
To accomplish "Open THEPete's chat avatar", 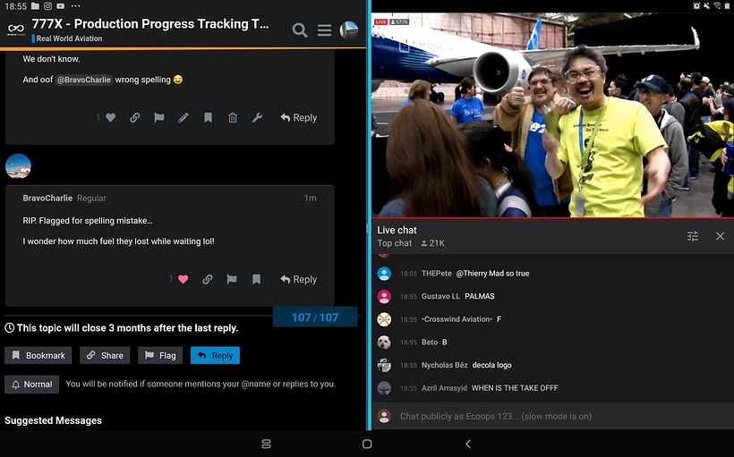I will pos(384,274).
